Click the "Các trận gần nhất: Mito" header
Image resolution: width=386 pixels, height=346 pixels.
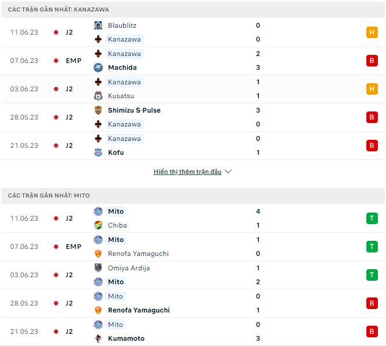(x=49, y=196)
